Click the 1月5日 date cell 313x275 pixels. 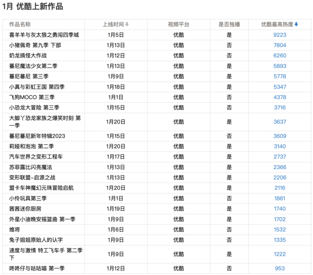point(116,35)
